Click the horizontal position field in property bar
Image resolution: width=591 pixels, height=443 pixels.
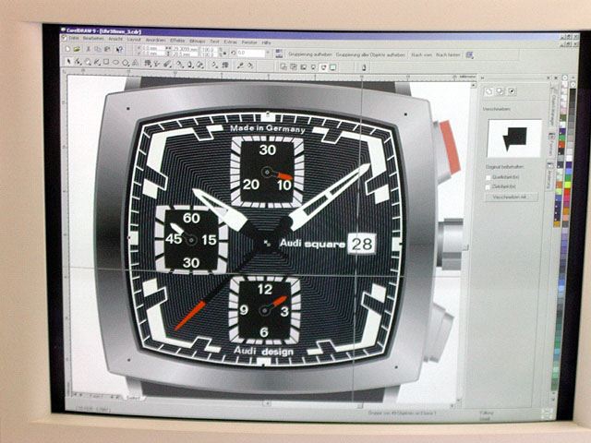coord(153,49)
